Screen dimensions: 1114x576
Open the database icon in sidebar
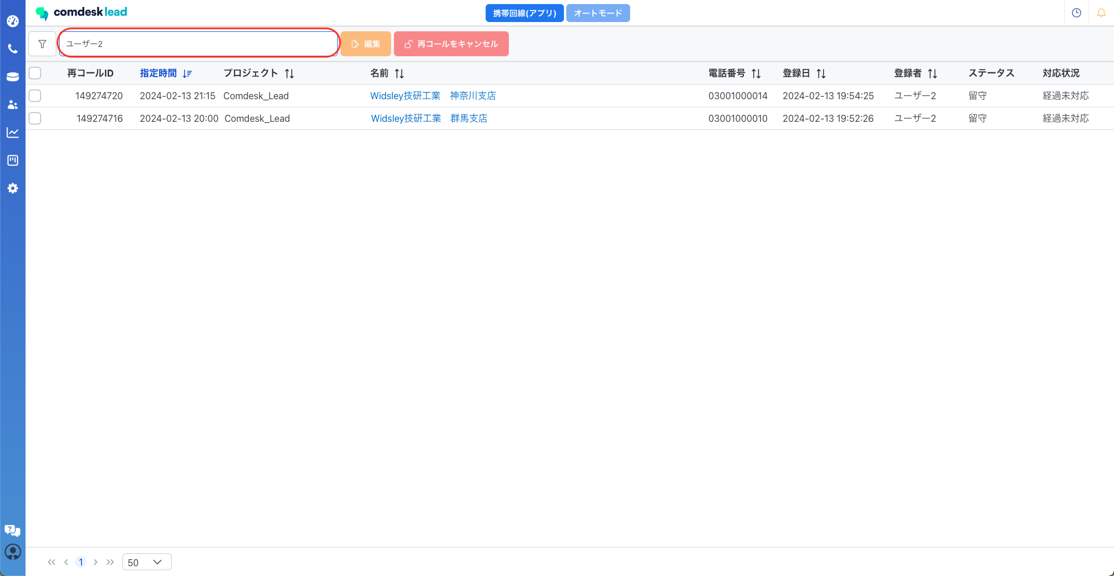pos(13,77)
